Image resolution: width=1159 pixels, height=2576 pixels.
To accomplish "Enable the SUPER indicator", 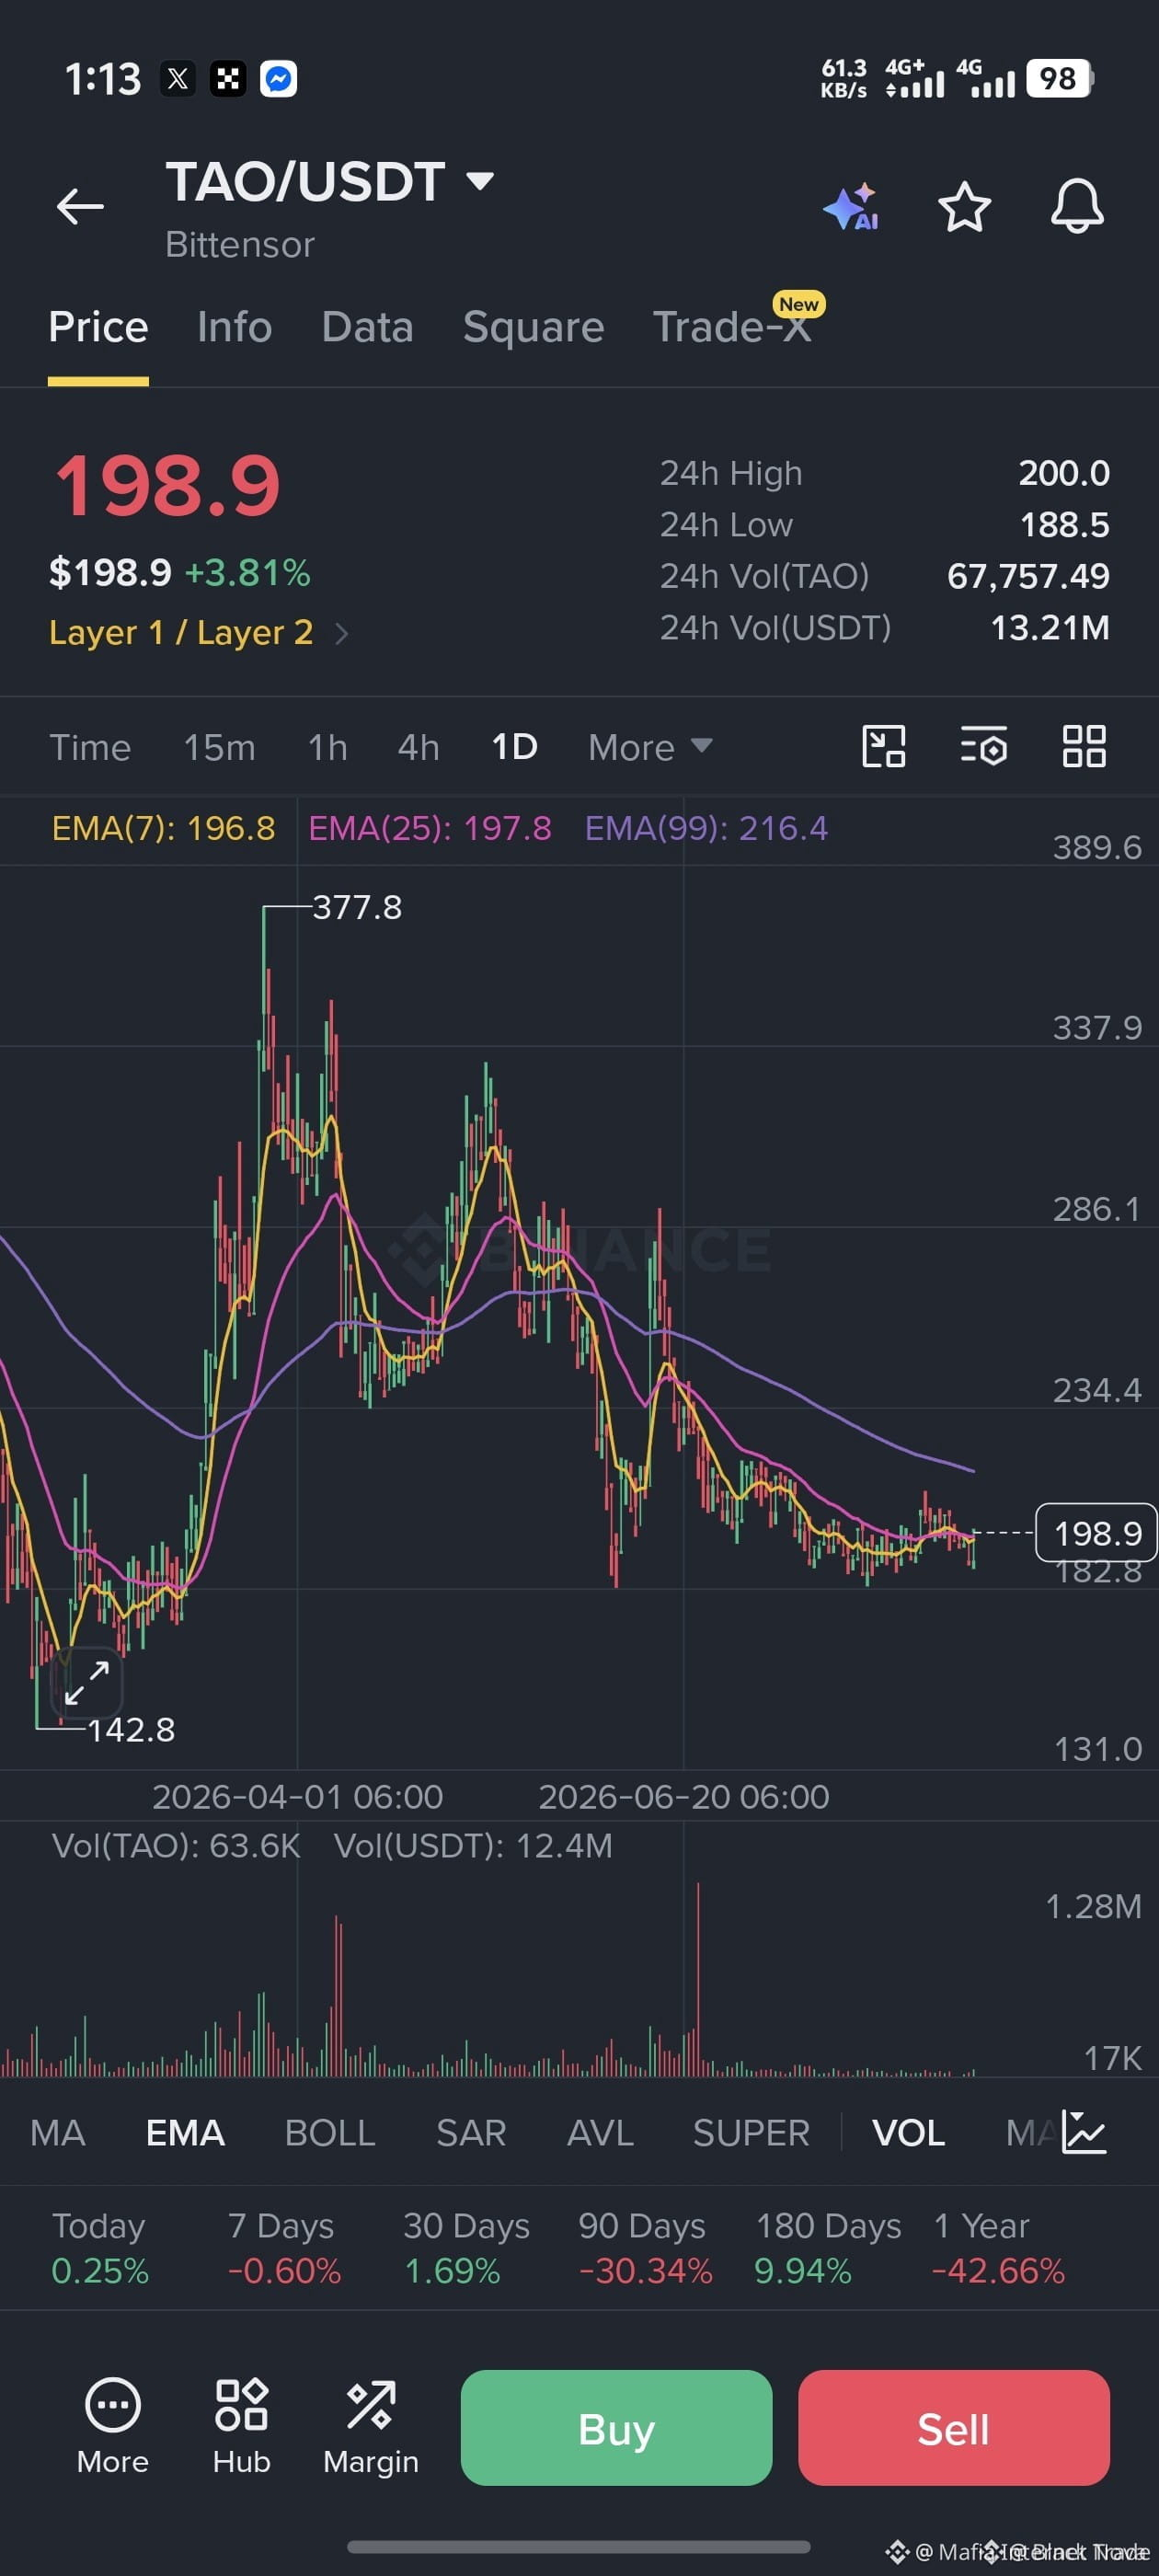I will click(x=751, y=2132).
